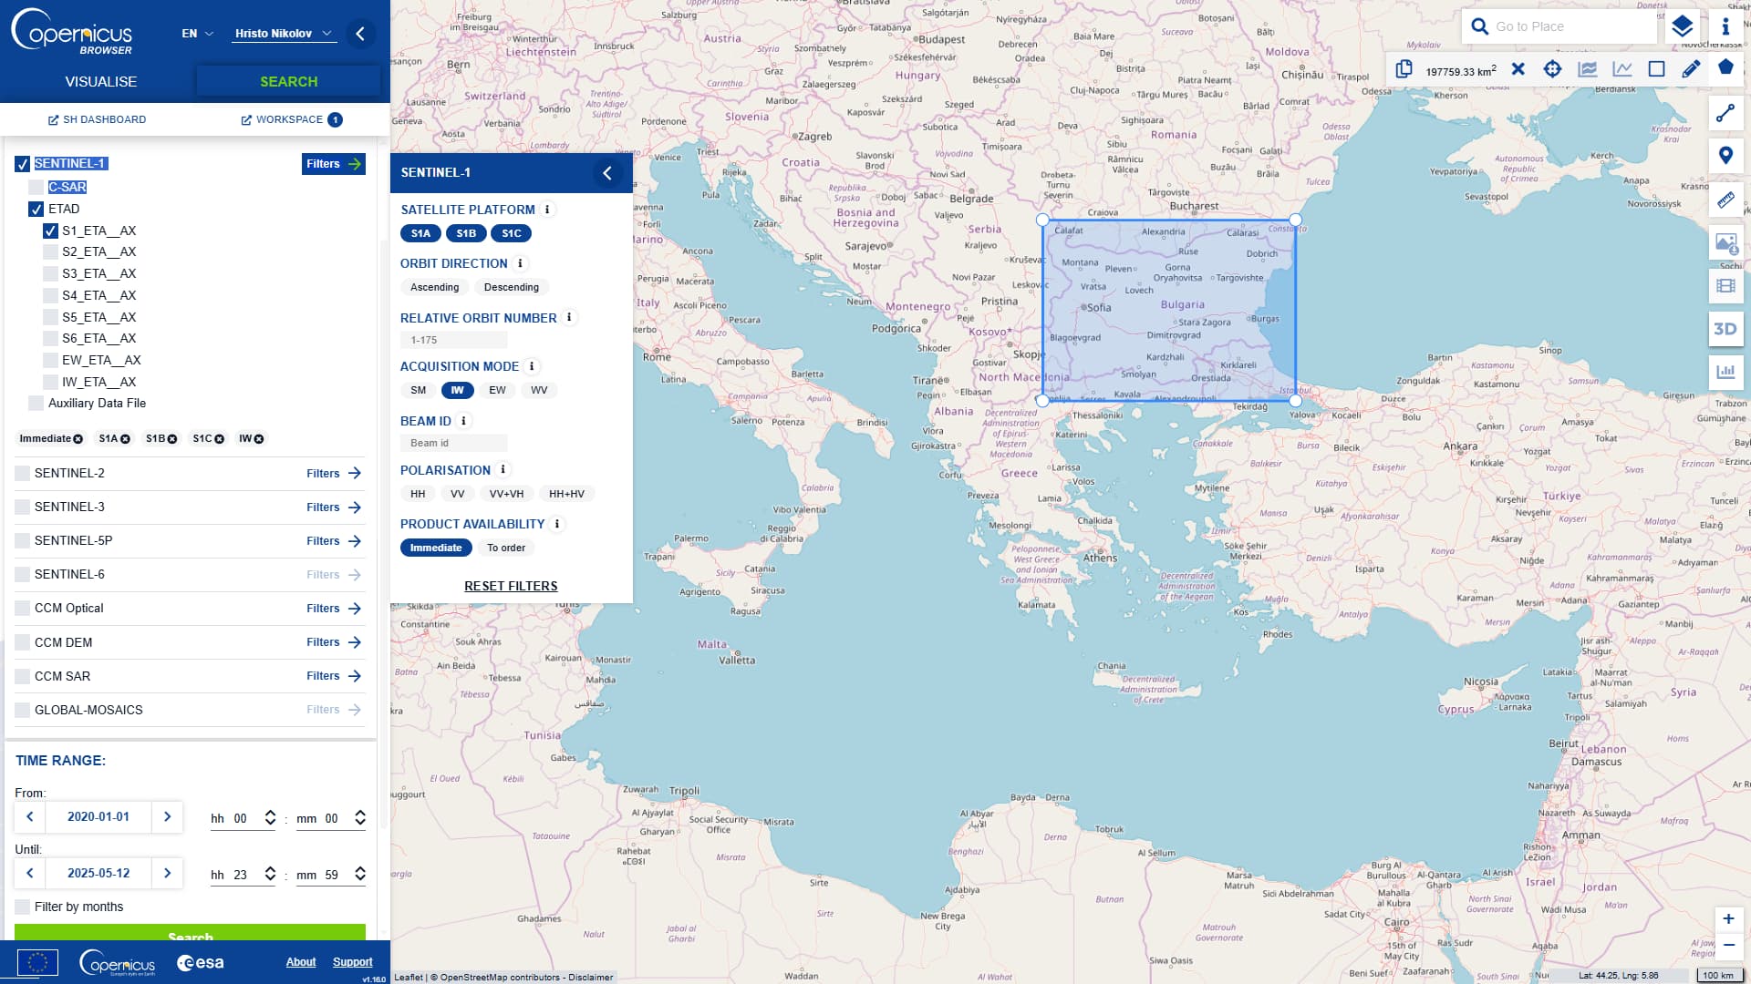Viewport: 1751px width, 984px height.
Task: Collapse the left sidebar panel
Action: point(360,34)
